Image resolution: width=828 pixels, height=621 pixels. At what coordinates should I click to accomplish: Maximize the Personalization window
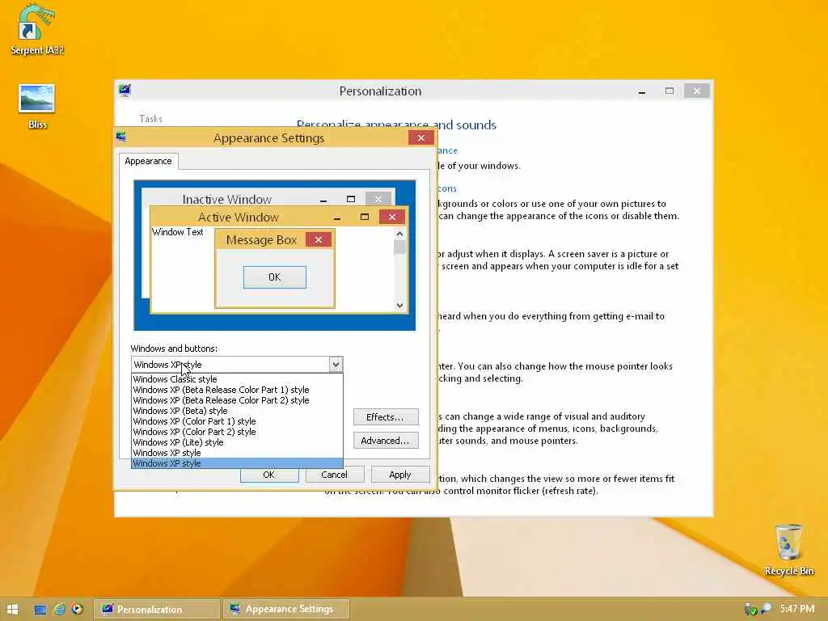[669, 91]
